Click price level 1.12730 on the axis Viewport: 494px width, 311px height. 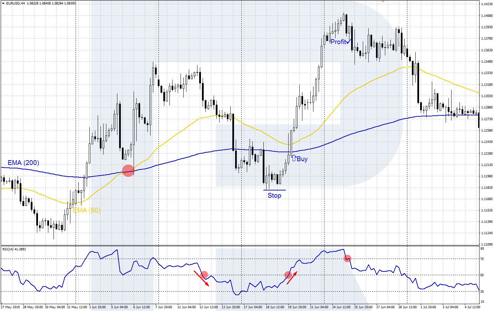pyautogui.click(x=487, y=119)
